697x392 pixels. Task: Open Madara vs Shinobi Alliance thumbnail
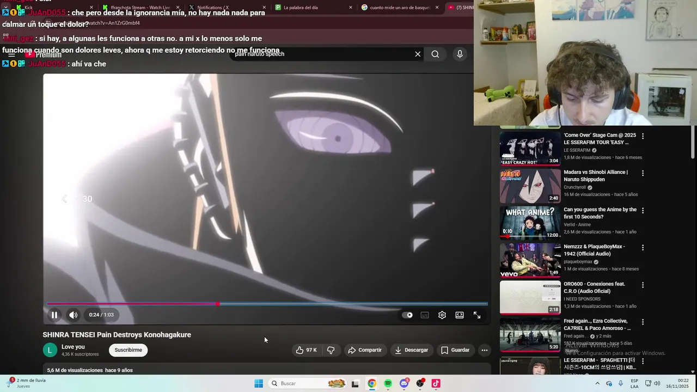point(530,186)
